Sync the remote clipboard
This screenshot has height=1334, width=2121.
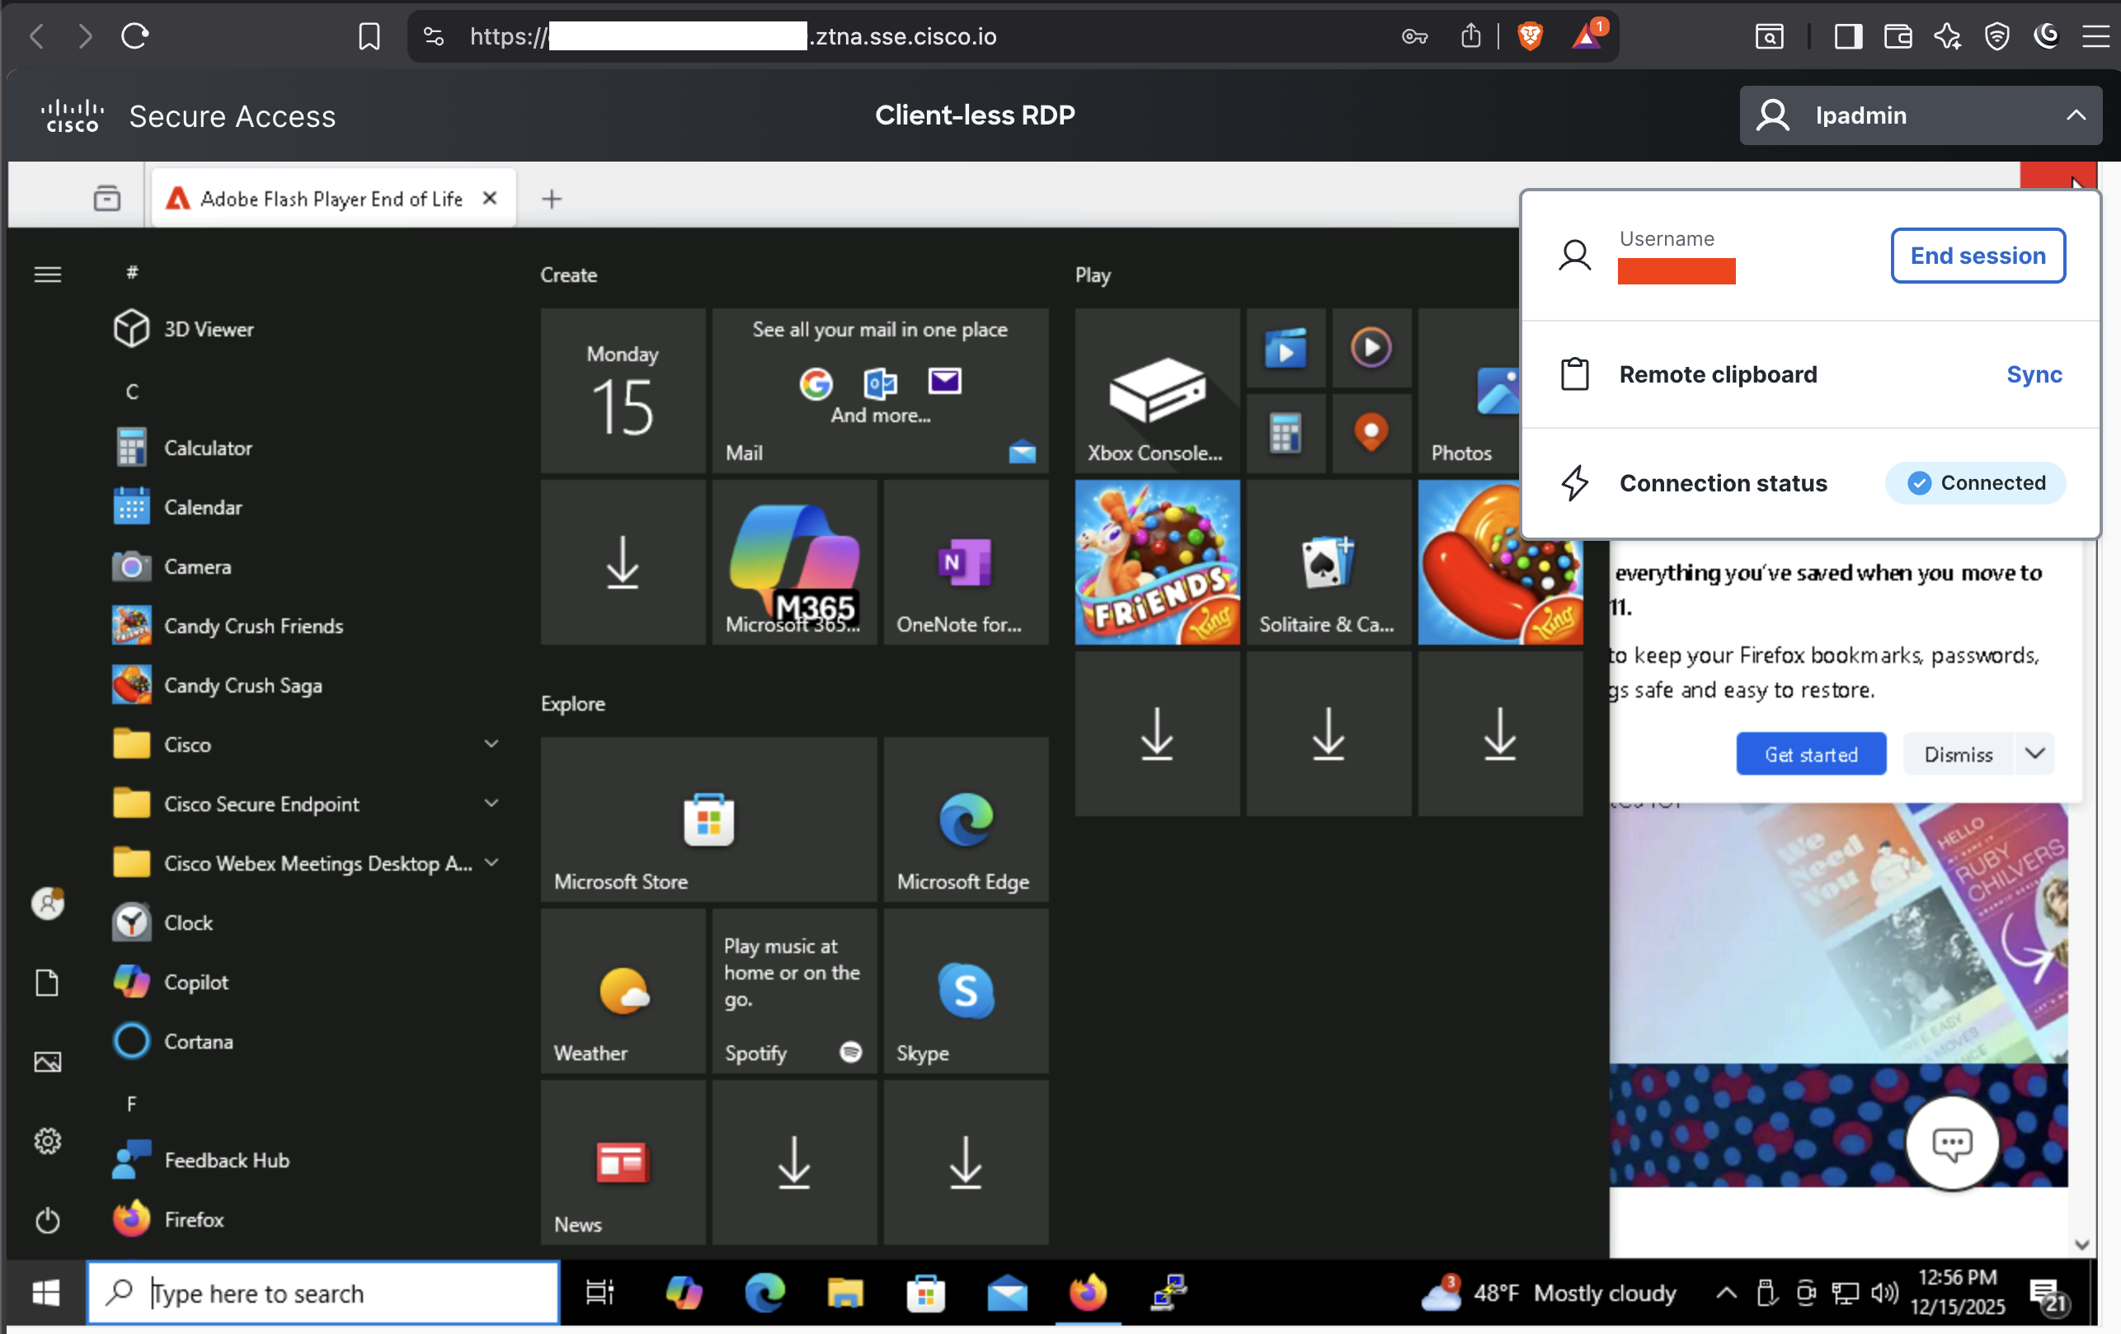point(2034,374)
